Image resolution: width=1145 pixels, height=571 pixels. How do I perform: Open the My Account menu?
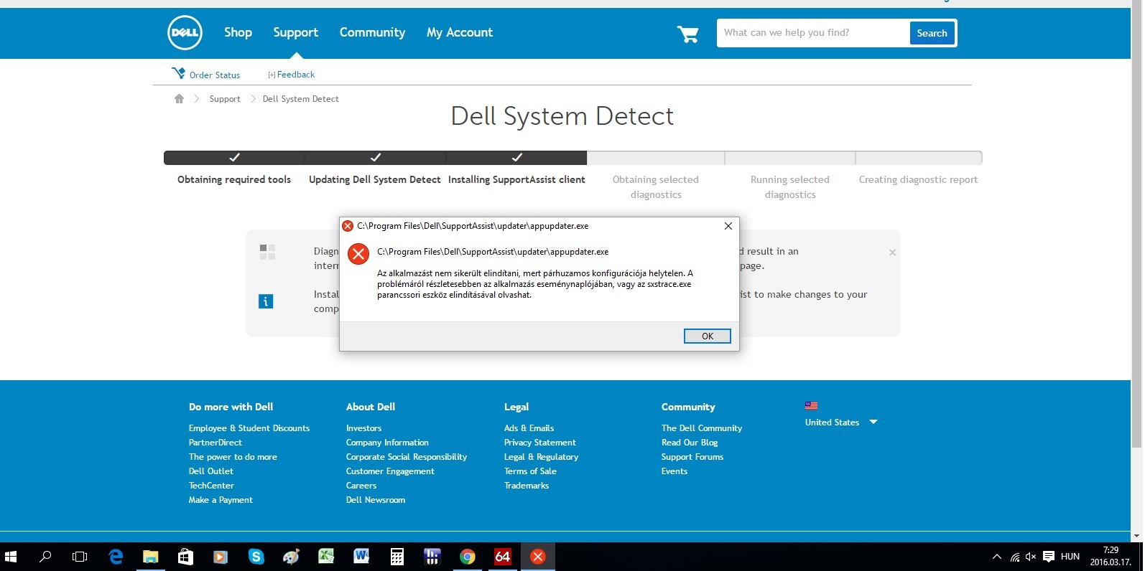(460, 32)
